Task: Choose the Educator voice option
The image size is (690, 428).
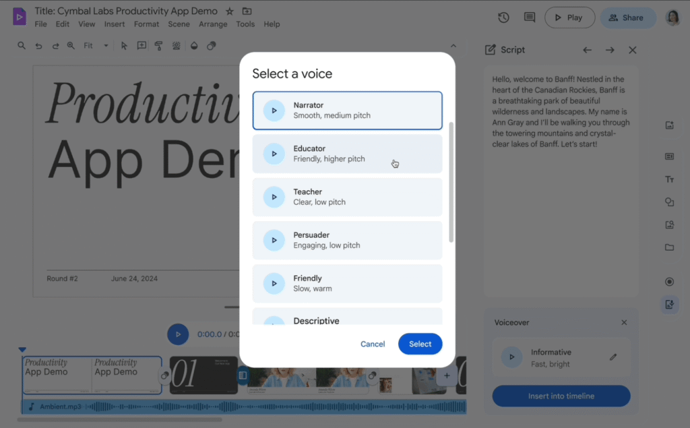Action: [x=347, y=154]
